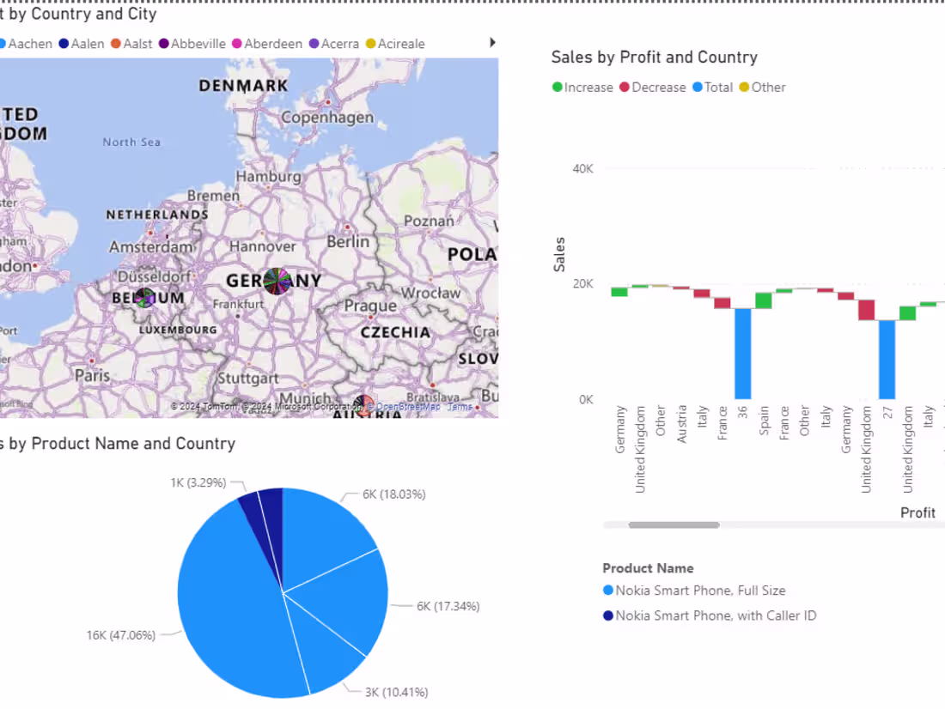Click the green Increase legend icon
Screen dimensions: 945x709
coord(558,87)
